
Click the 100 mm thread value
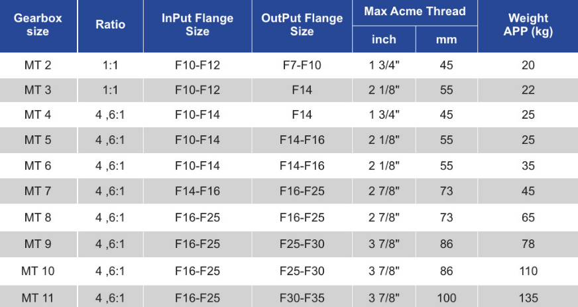coord(446,298)
